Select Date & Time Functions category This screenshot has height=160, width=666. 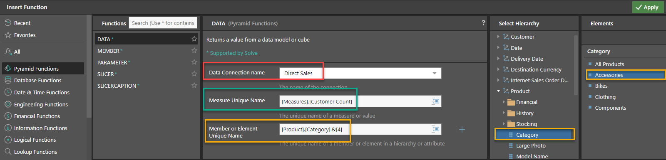pos(42,92)
